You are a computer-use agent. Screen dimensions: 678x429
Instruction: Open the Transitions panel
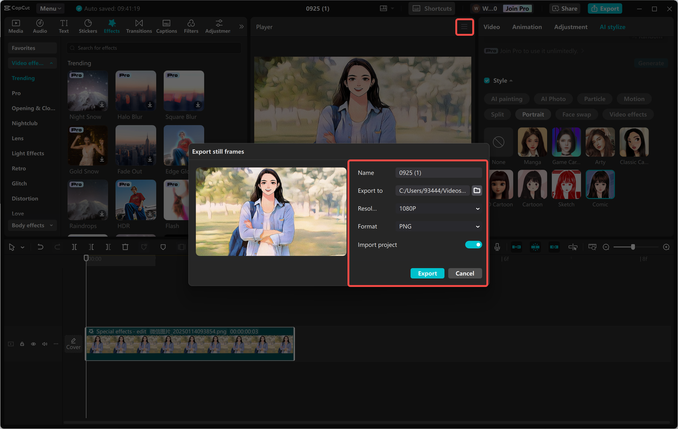click(x=139, y=25)
